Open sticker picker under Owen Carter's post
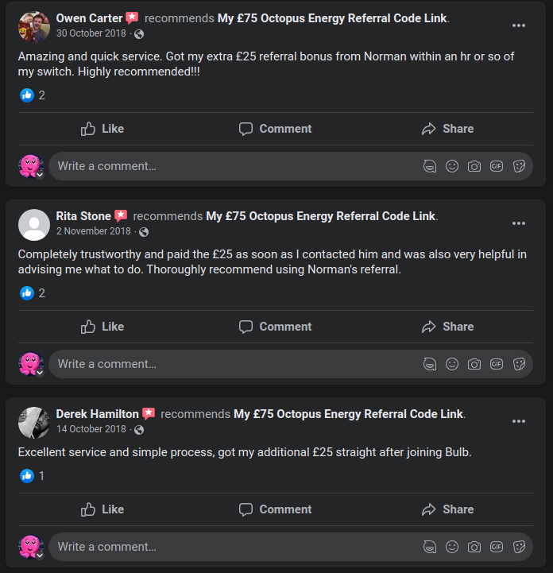 pos(519,166)
